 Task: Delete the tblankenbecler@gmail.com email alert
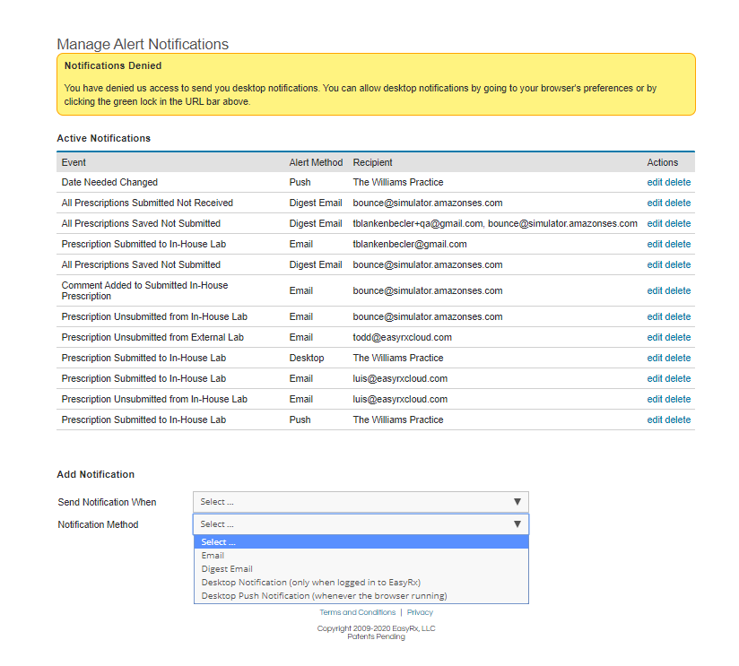pos(678,244)
